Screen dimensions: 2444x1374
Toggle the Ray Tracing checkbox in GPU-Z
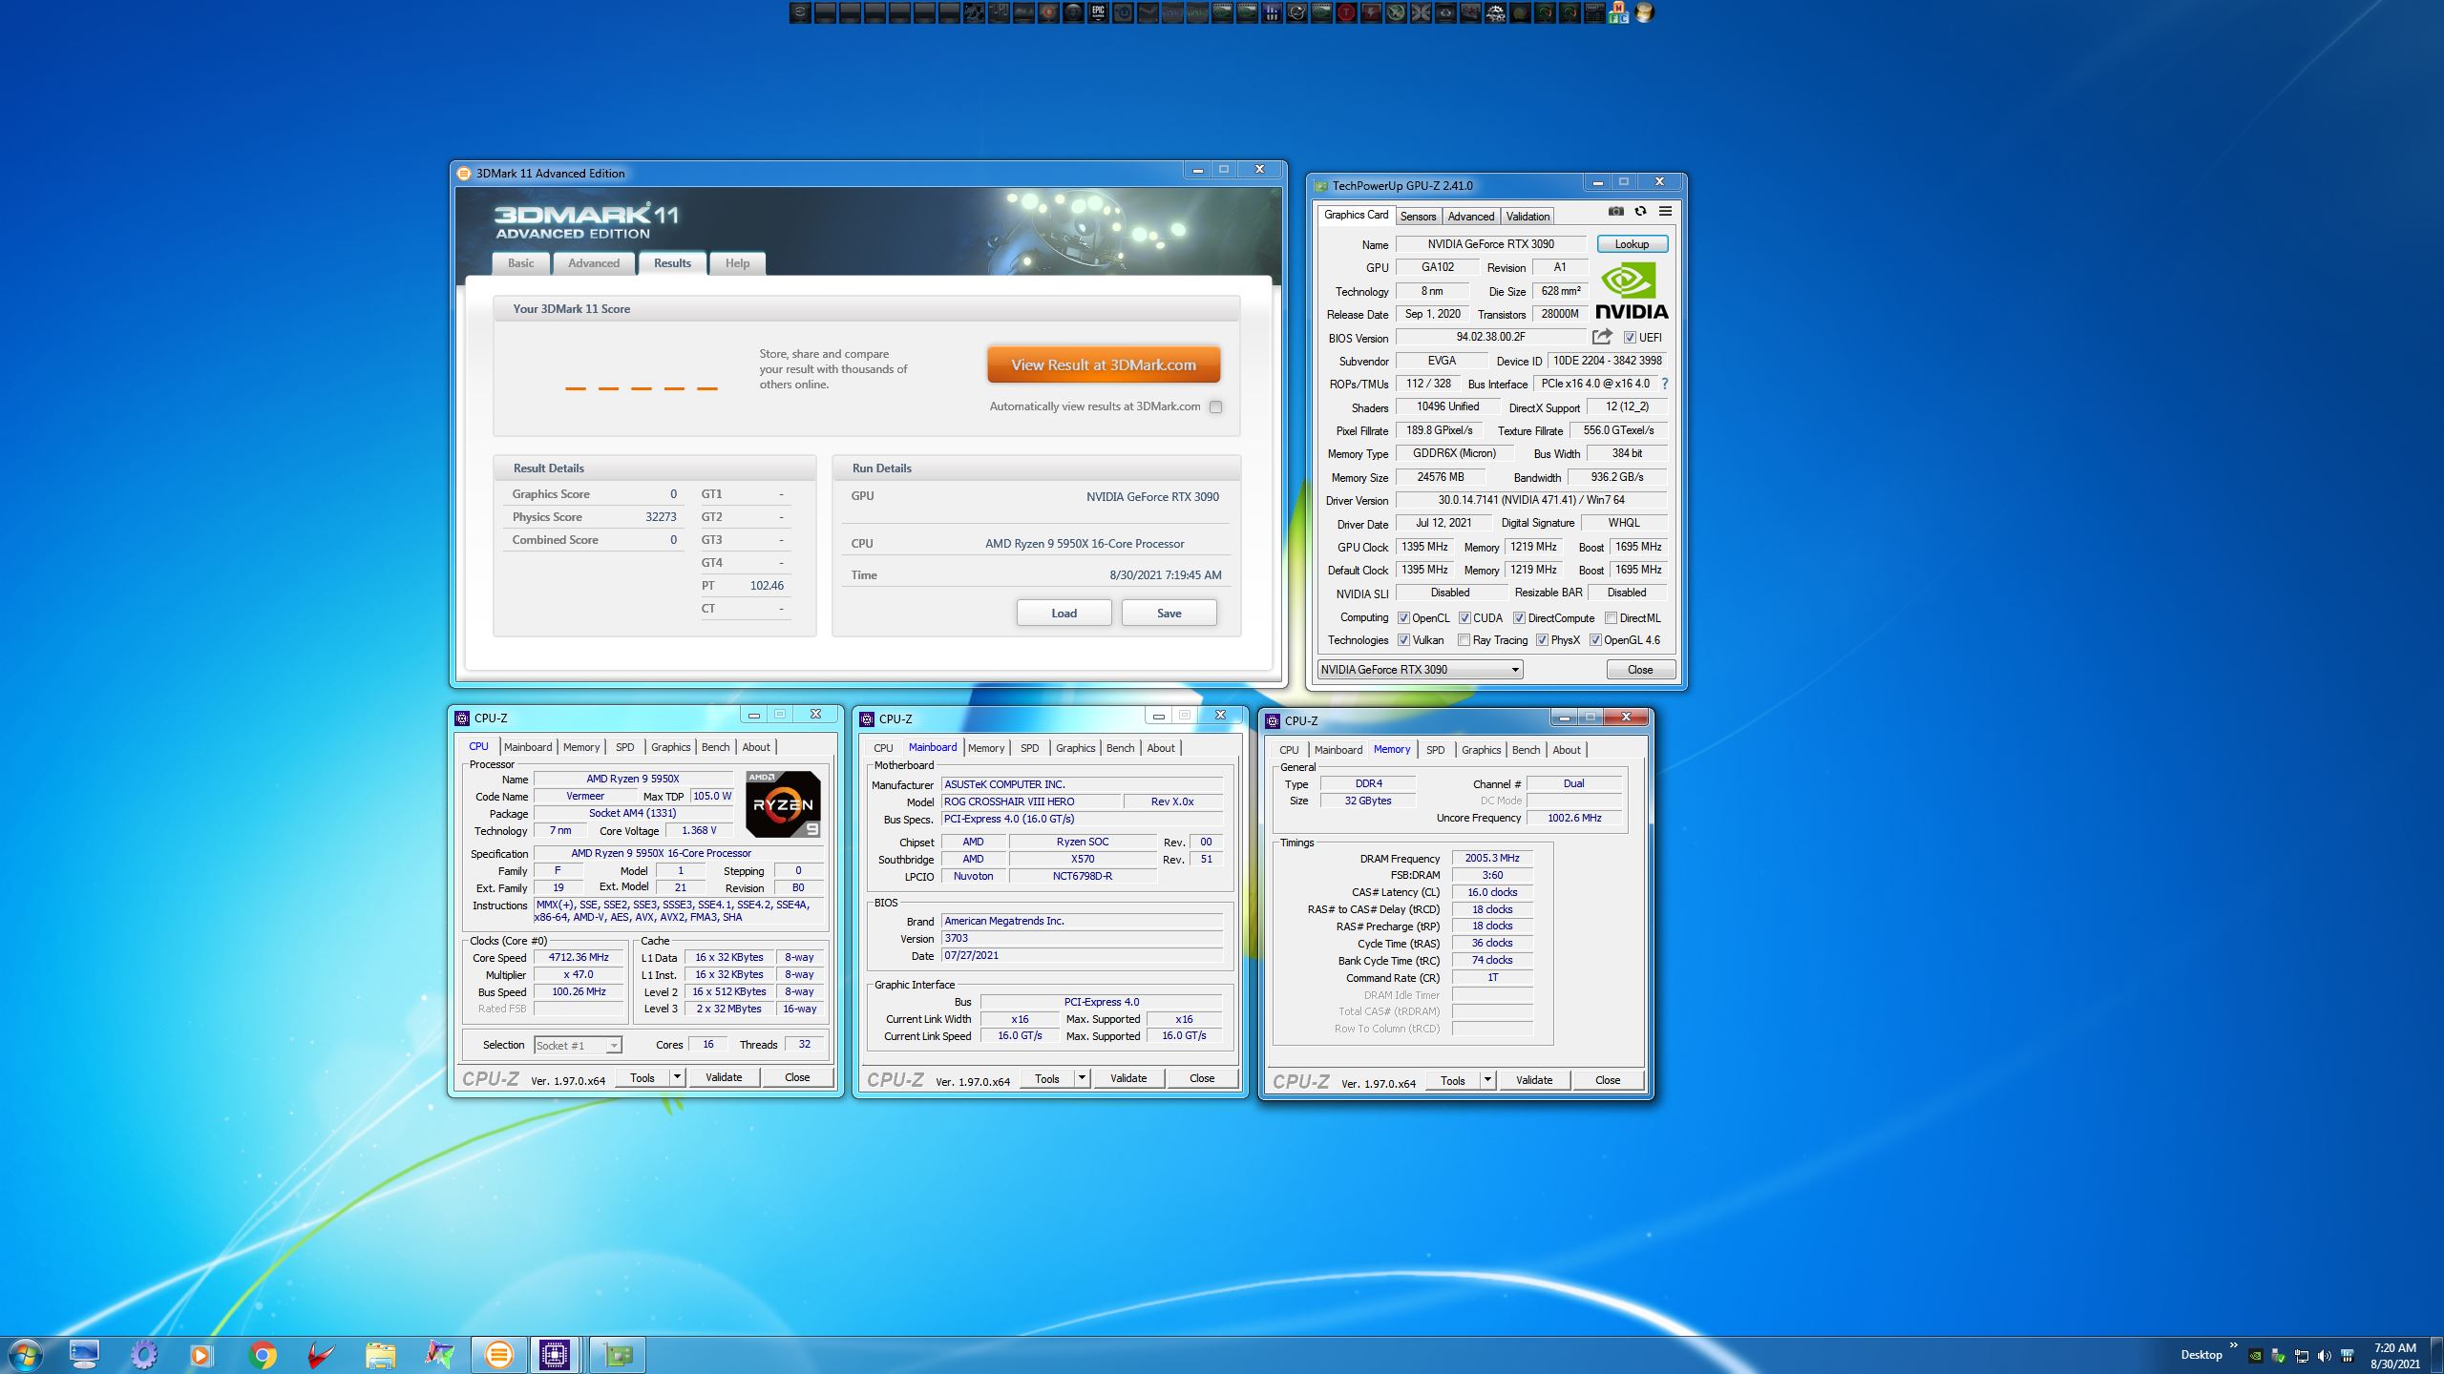pyautogui.click(x=1464, y=640)
